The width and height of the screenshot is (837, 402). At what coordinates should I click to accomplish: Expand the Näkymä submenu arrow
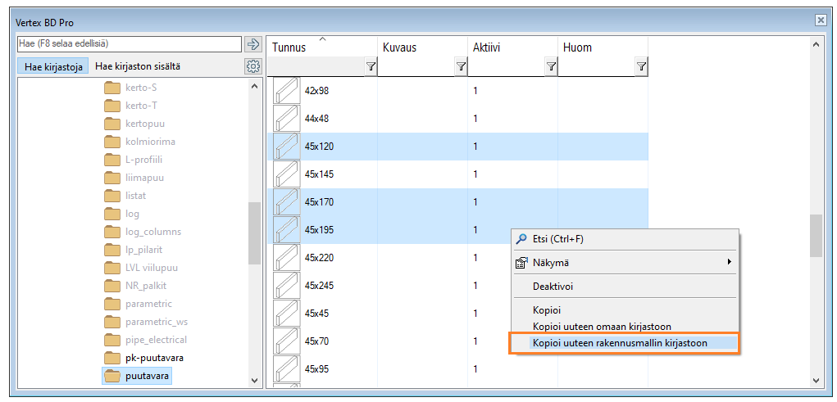(729, 263)
